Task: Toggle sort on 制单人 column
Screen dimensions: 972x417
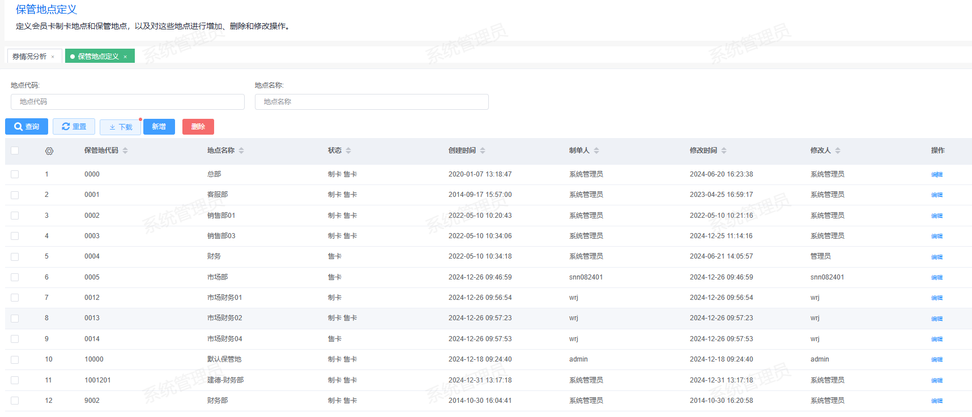Action: pos(596,151)
